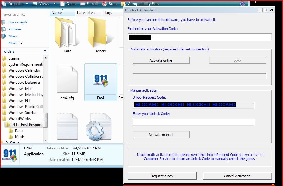Click the Activation Code input field
283x186 pixels.
tap(199, 37)
